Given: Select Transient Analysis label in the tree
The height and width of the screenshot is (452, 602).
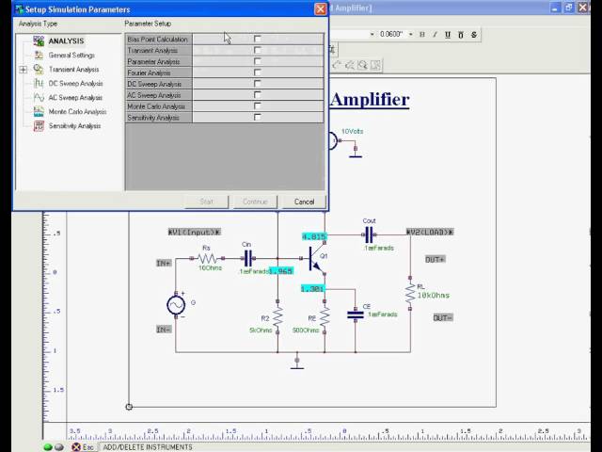Looking at the screenshot, I should 73,69.
